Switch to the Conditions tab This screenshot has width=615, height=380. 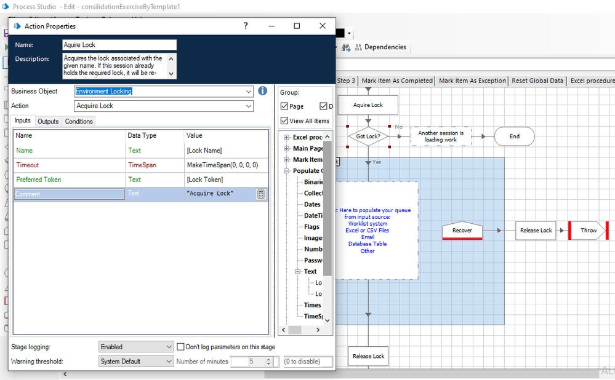pyautogui.click(x=79, y=122)
